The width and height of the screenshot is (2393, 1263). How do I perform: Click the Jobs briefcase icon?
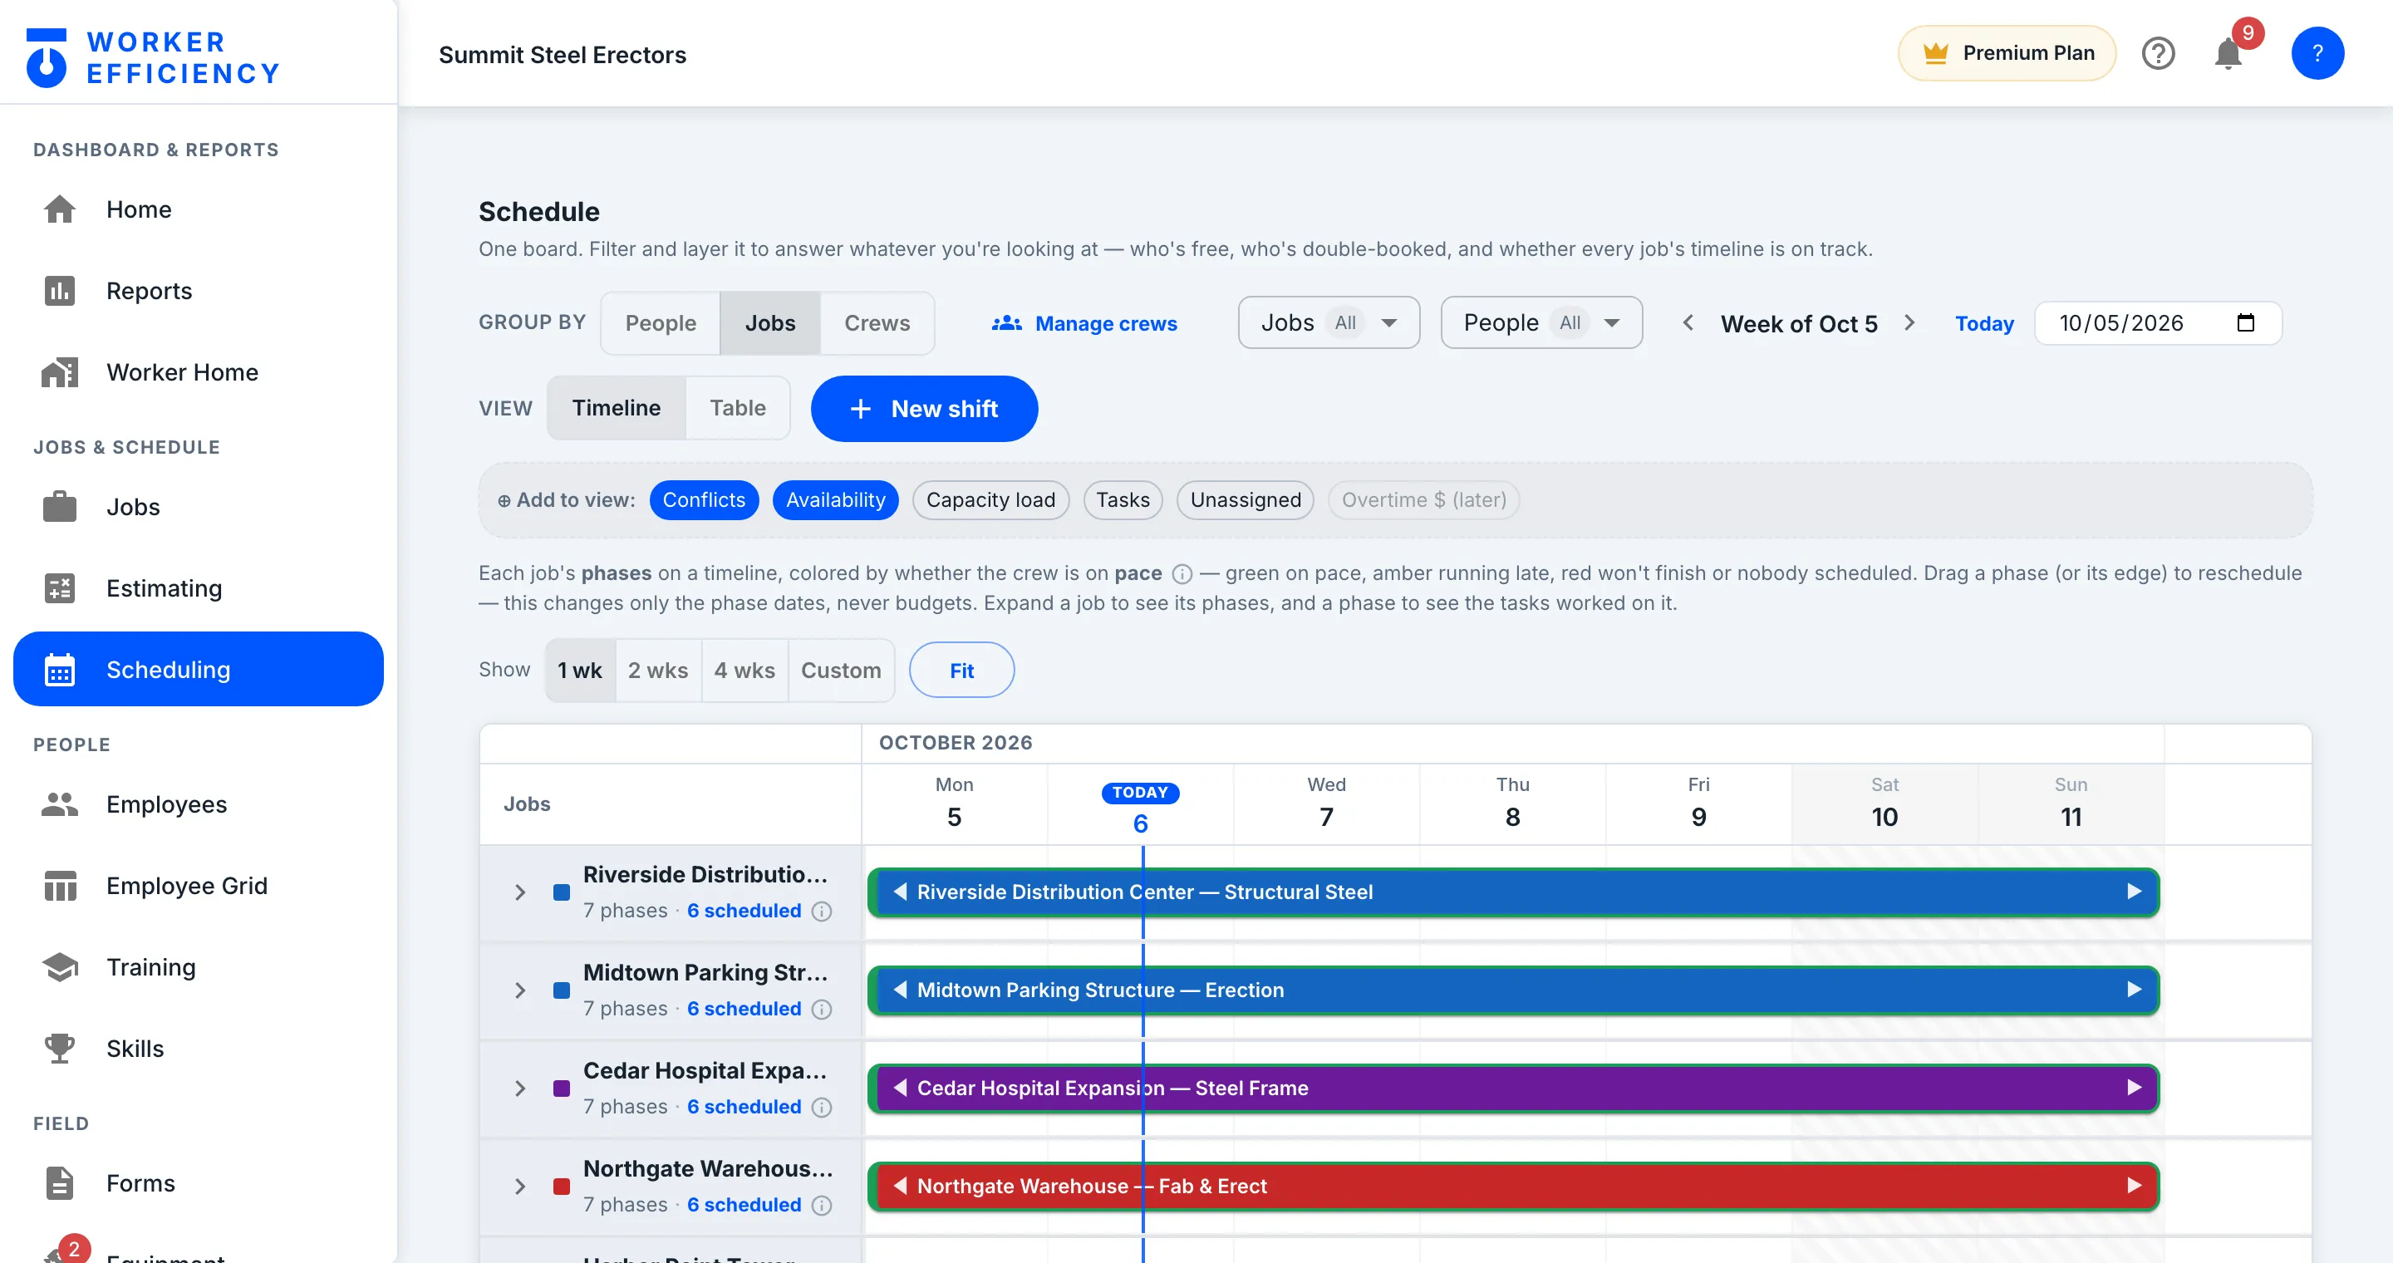(60, 507)
